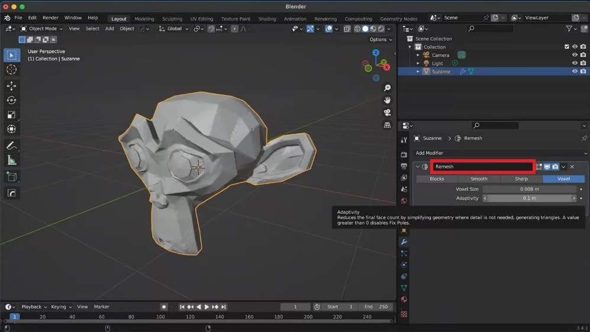This screenshot has height=332, width=590.
Task: Open the Render menu
Action: click(50, 18)
